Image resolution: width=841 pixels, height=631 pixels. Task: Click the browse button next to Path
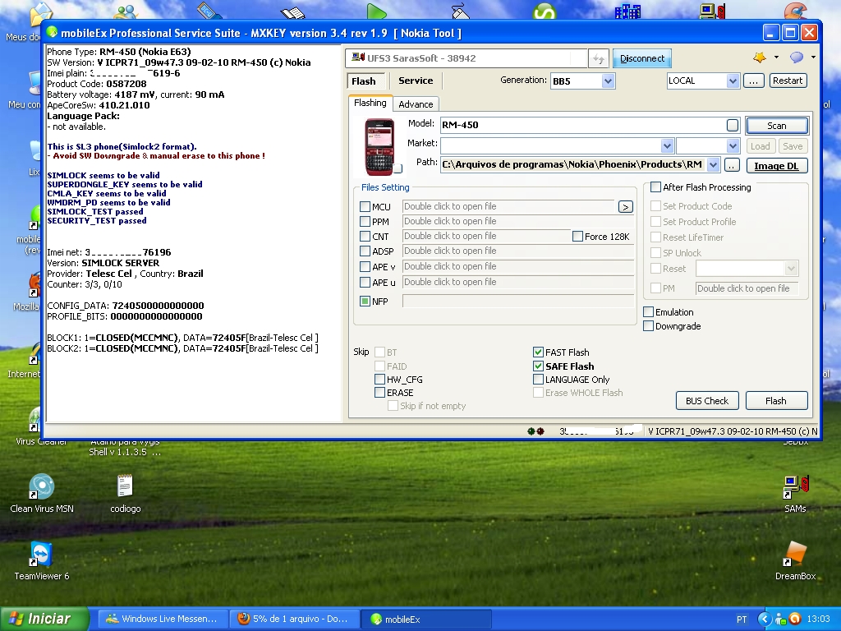(x=732, y=165)
